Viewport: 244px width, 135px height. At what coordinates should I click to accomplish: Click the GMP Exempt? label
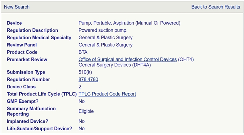pos(23,101)
